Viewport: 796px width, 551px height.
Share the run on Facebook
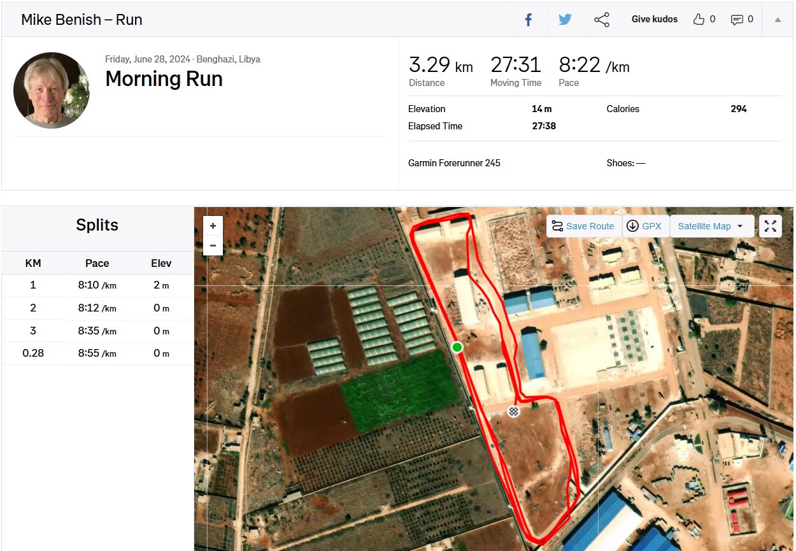coord(529,20)
